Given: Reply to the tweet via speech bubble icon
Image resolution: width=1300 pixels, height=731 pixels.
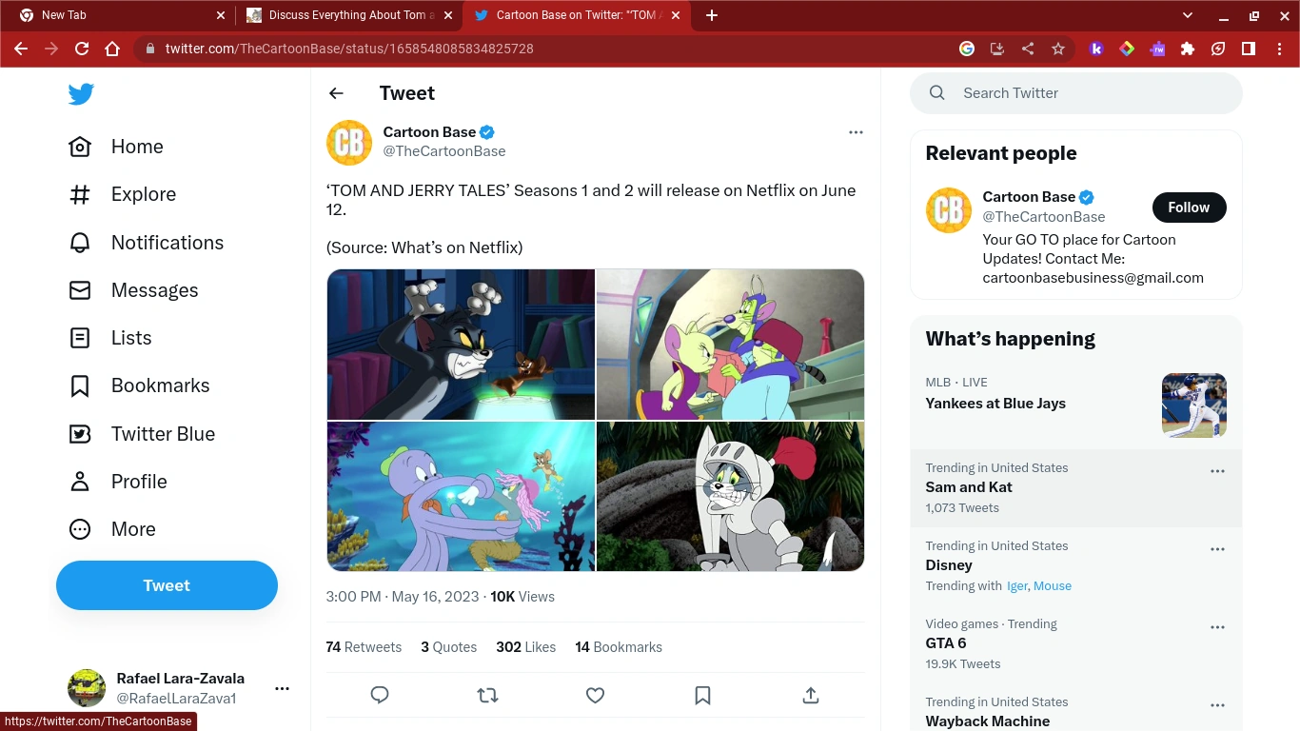Looking at the screenshot, I should (380, 695).
